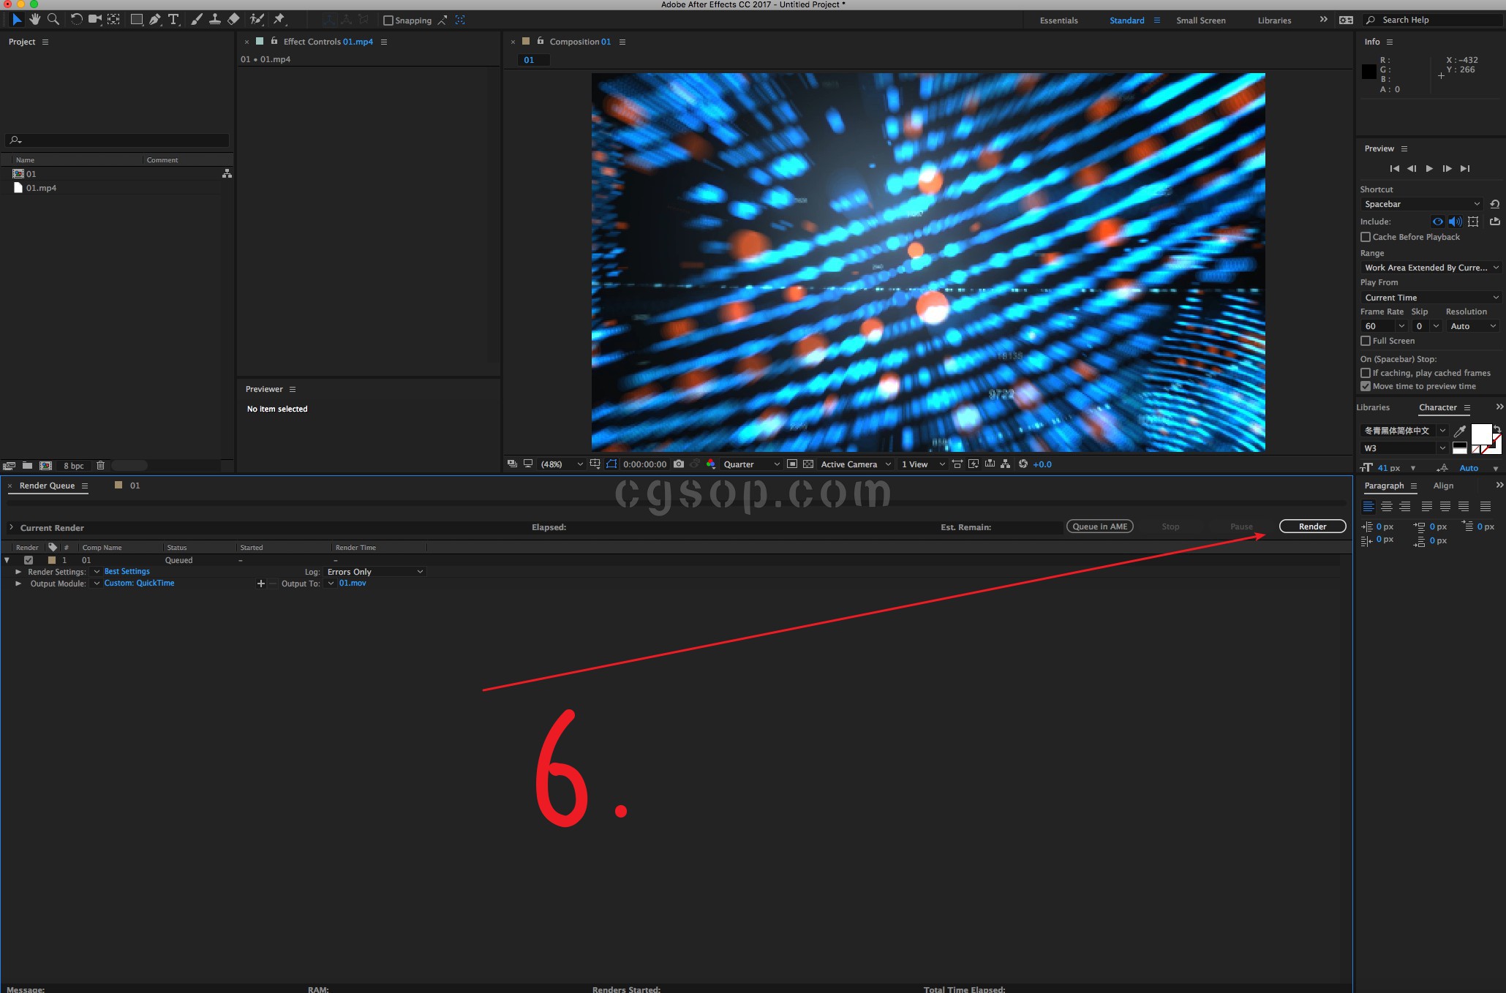Open the Best Settings link
The width and height of the screenshot is (1506, 993).
click(127, 572)
